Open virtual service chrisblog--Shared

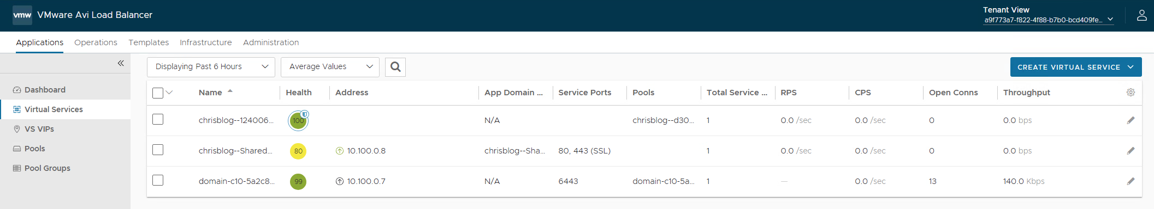(235, 151)
